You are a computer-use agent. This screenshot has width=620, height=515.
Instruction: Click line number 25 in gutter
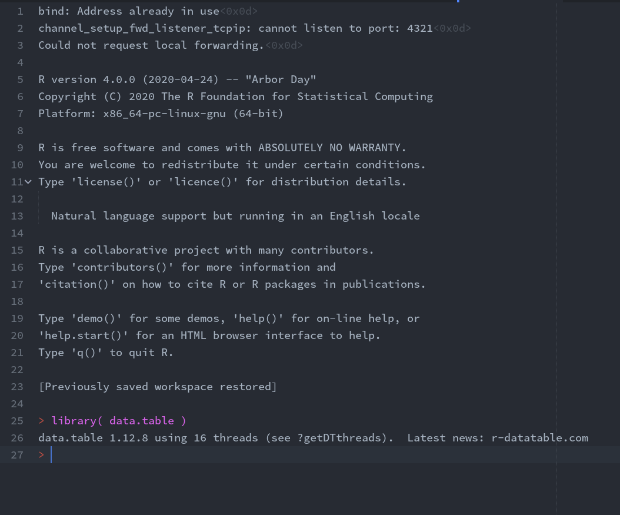click(x=17, y=421)
